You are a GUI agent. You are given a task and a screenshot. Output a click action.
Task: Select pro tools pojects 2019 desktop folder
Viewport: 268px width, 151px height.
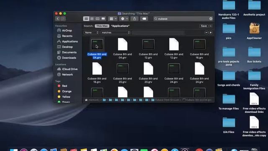point(229,52)
